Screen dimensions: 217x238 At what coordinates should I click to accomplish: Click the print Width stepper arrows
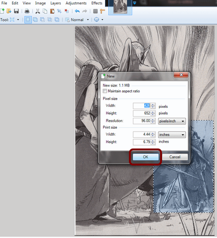point(153,134)
